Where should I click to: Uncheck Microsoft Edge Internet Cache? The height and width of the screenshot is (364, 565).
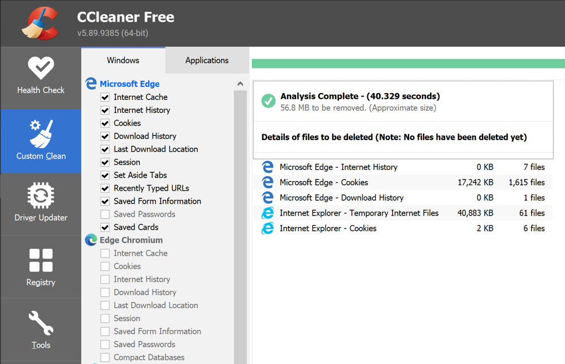105,97
